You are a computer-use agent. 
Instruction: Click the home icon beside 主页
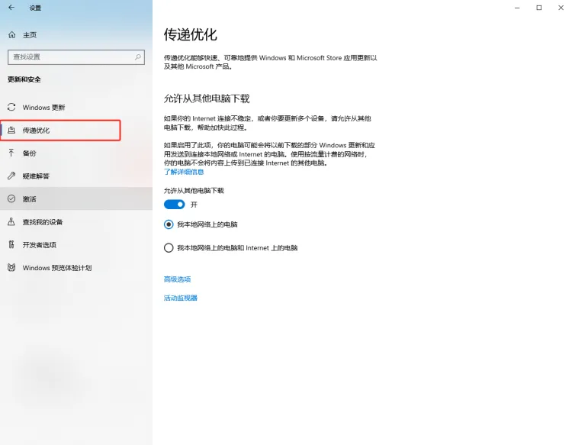11,34
